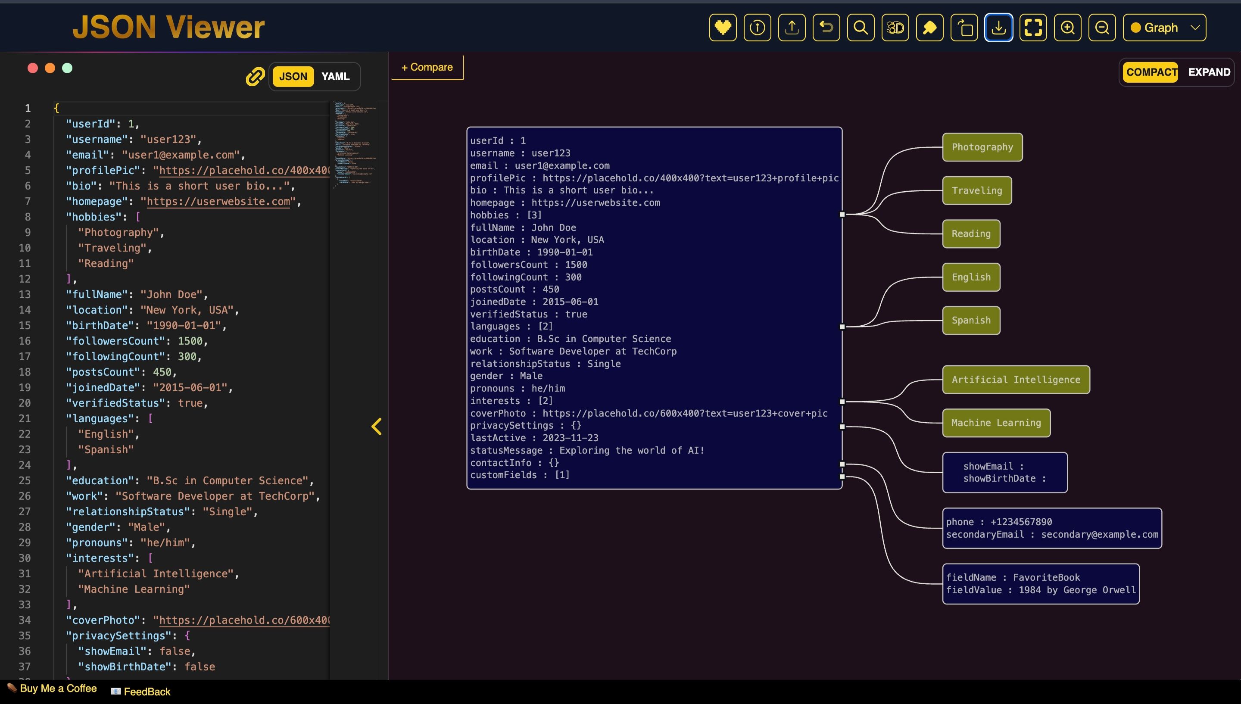
Task: Open the search magnifier tool
Action: (861, 28)
